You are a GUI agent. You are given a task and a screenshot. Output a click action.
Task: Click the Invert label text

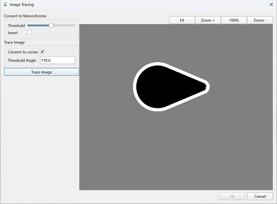13,33
